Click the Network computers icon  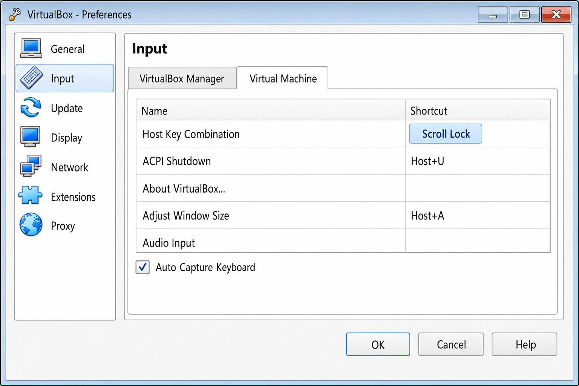(x=31, y=166)
